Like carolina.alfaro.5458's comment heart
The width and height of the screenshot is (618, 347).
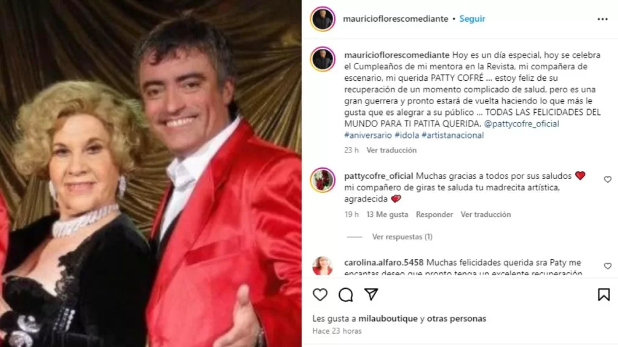click(607, 266)
